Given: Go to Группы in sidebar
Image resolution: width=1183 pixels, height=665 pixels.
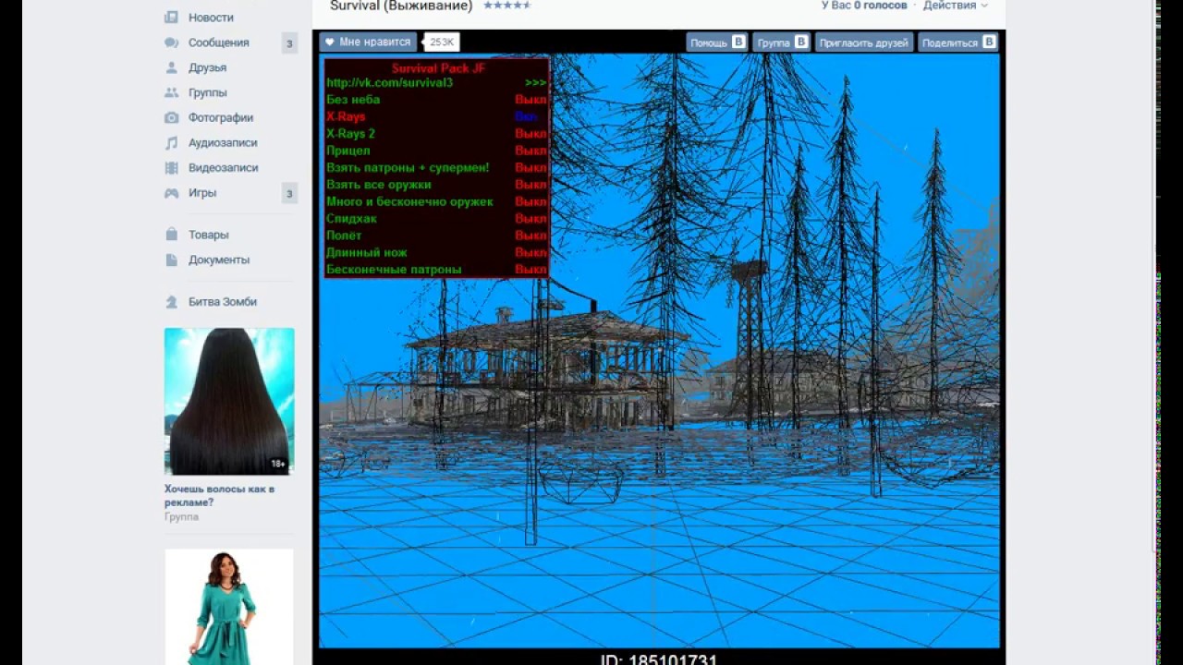Looking at the screenshot, I should click(x=208, y=92).
